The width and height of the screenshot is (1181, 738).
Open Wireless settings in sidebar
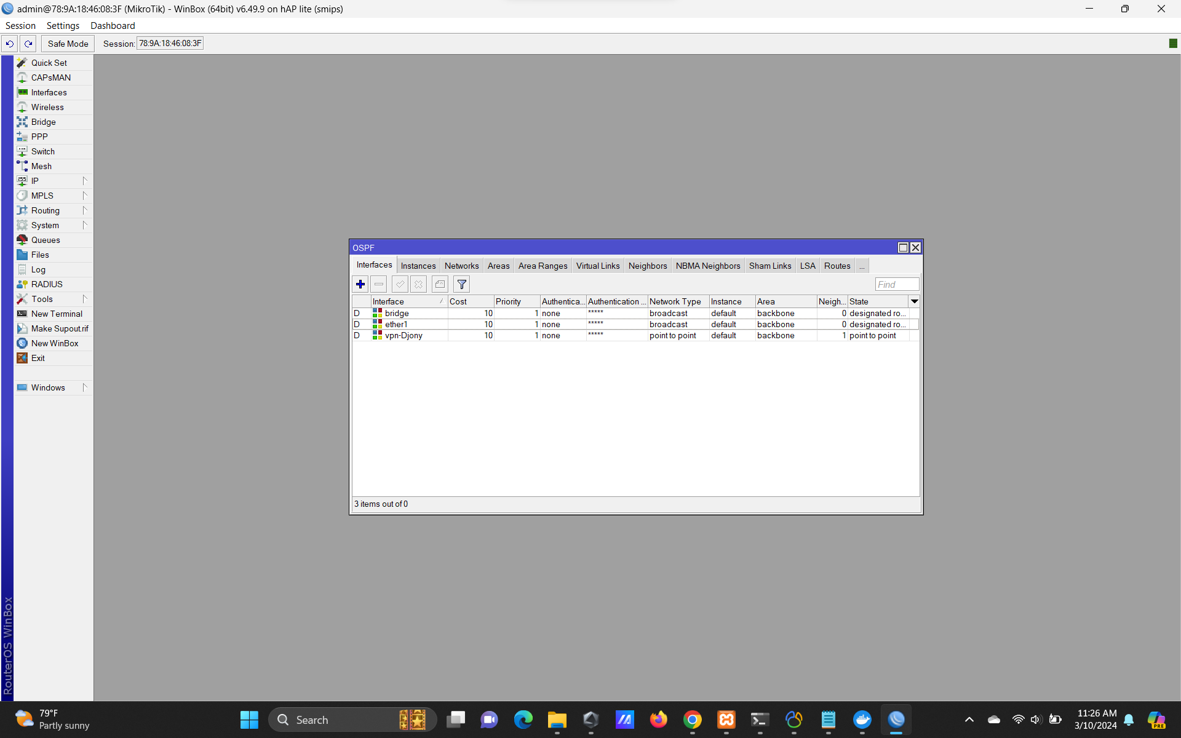[x=54, y=107]
